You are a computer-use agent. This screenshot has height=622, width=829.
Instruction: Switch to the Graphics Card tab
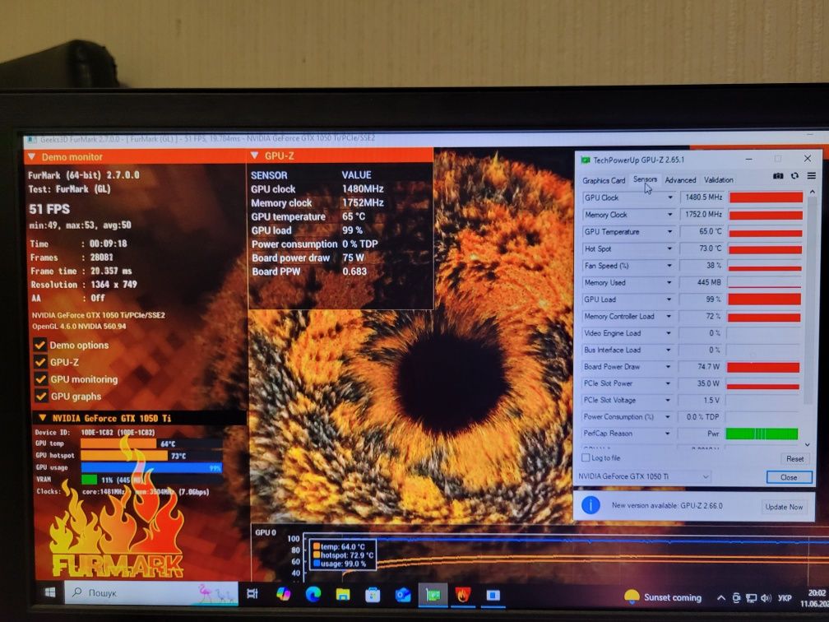click(604, 180)
